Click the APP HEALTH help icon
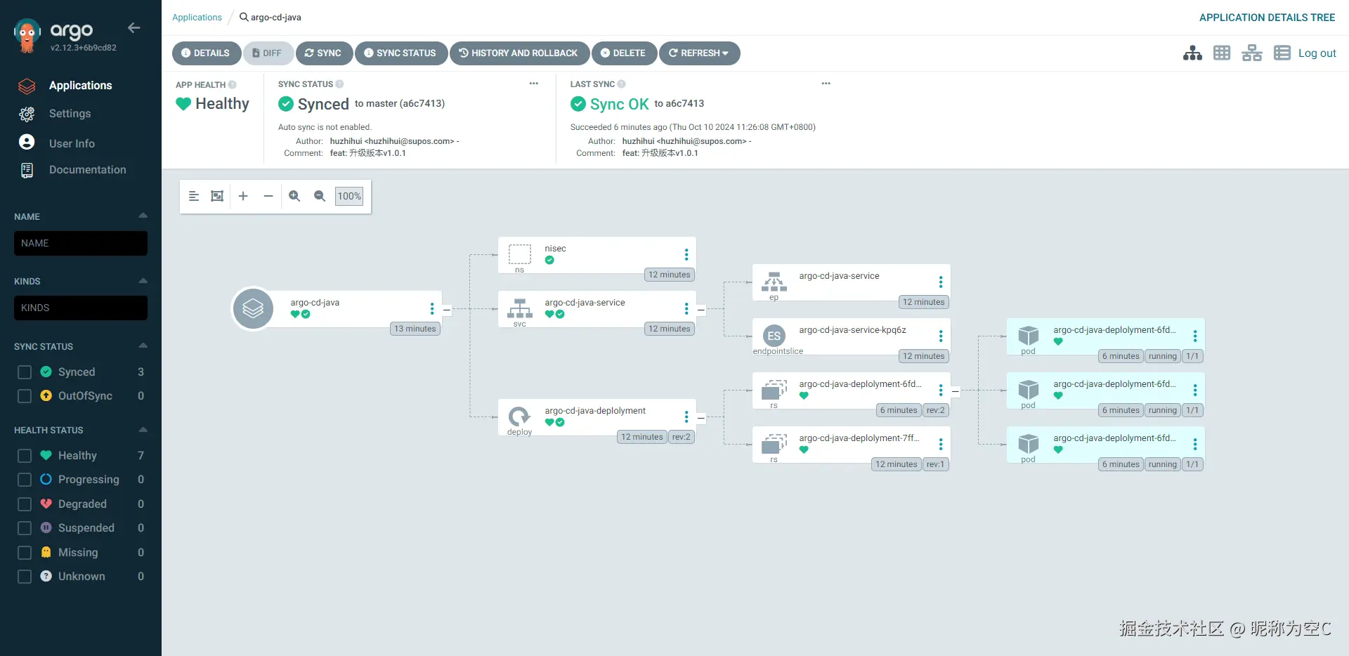Screen dimensions: 1349x656 [x=233, y=85]
